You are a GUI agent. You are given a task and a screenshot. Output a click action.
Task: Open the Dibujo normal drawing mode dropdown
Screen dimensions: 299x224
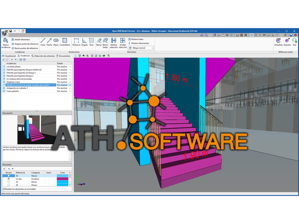pos(141,48)
